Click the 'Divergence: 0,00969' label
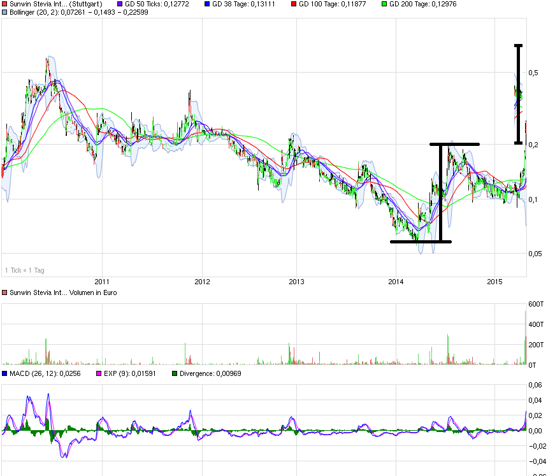The height and width of the screenshot is (476, 555). pyautogui.click(x=210, y=373)
